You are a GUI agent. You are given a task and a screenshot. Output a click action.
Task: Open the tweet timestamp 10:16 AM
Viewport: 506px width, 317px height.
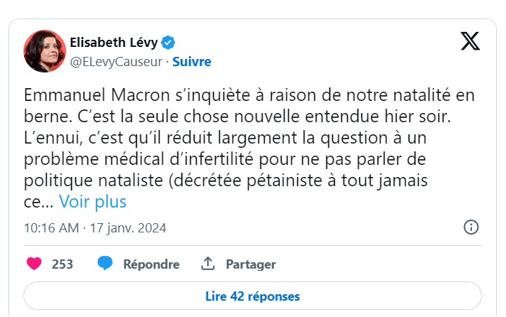[x=51, y=228]
